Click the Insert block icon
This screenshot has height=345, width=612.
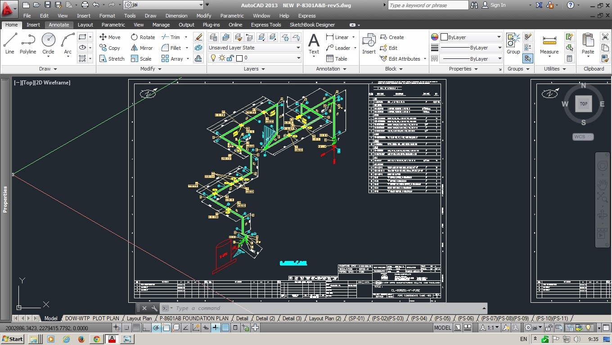point(369,44)
